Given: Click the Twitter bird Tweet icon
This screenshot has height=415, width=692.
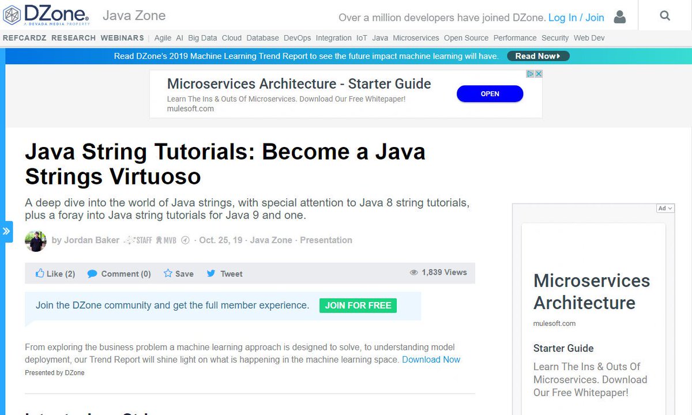Looking at the screenshot, I should pos(211,274).
